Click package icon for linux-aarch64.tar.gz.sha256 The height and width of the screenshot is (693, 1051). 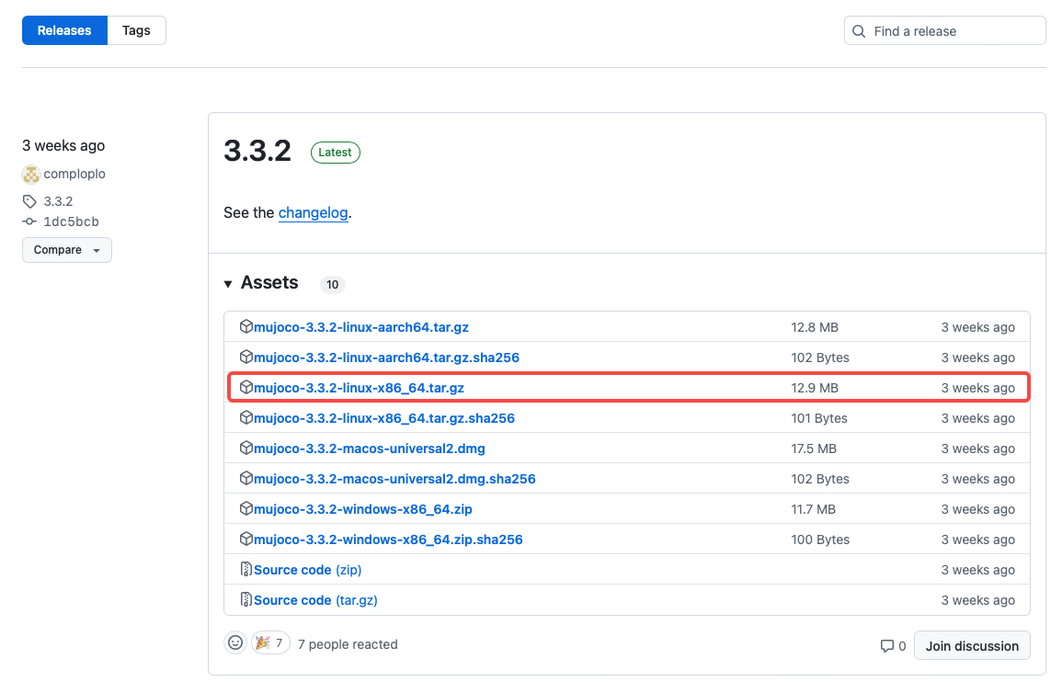click(x=246, y=357)
